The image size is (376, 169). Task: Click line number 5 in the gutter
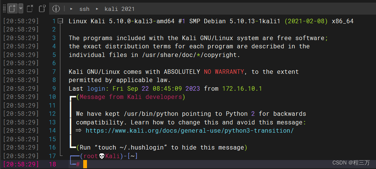point(54,55)
